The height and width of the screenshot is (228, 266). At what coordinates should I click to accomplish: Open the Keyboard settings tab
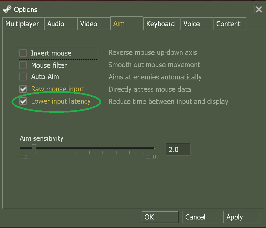coord(160,24)
